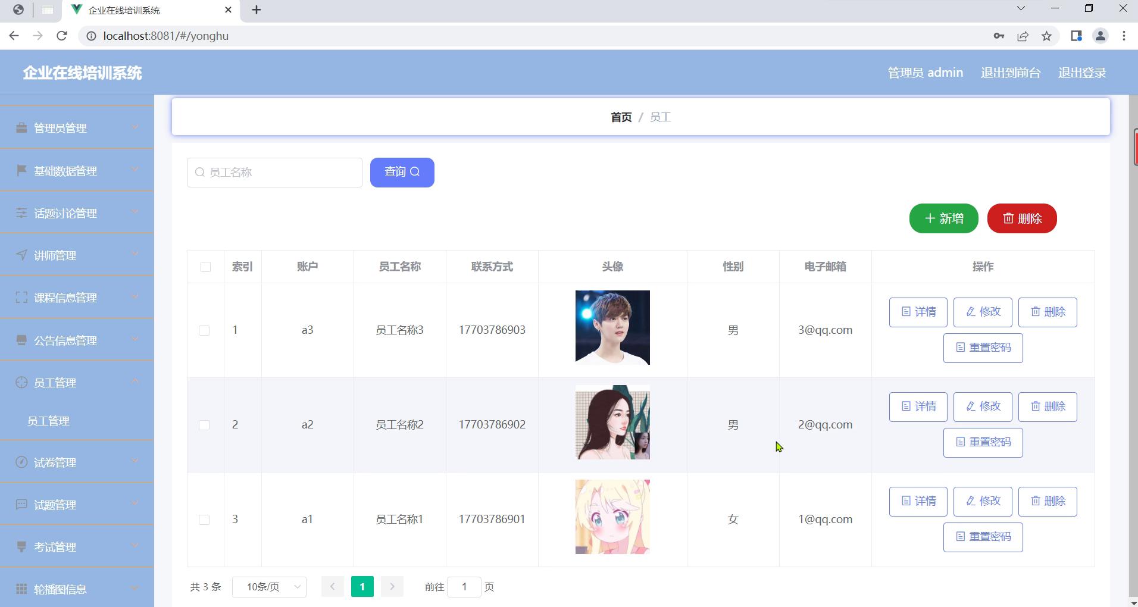Click the red 删除 batch button
The width and height of the screenshot is (1138, 607).
tap(1022, 218)
